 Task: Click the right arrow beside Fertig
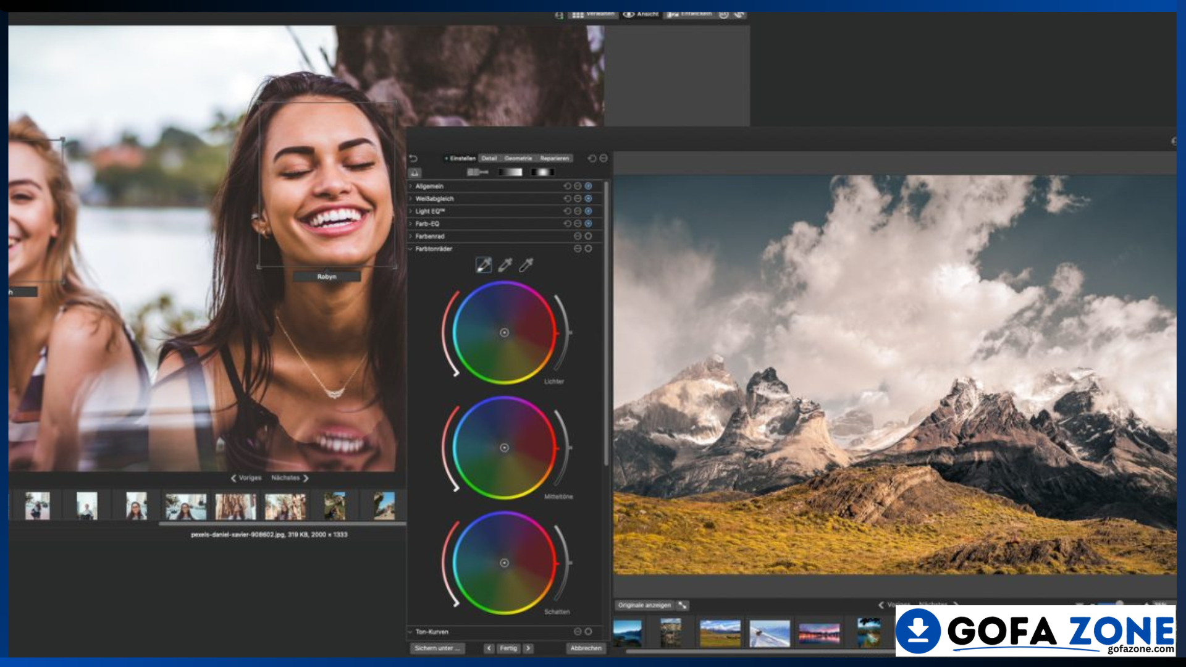tap(528, 648)
